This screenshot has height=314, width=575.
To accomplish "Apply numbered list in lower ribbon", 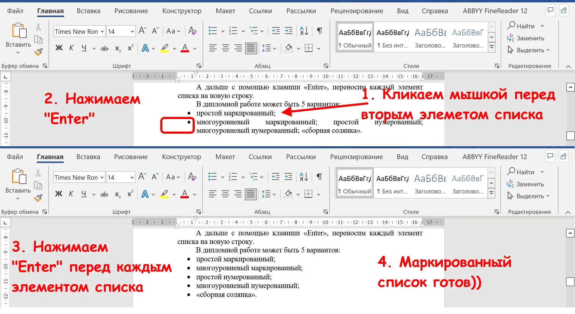I will click(233, 176).
